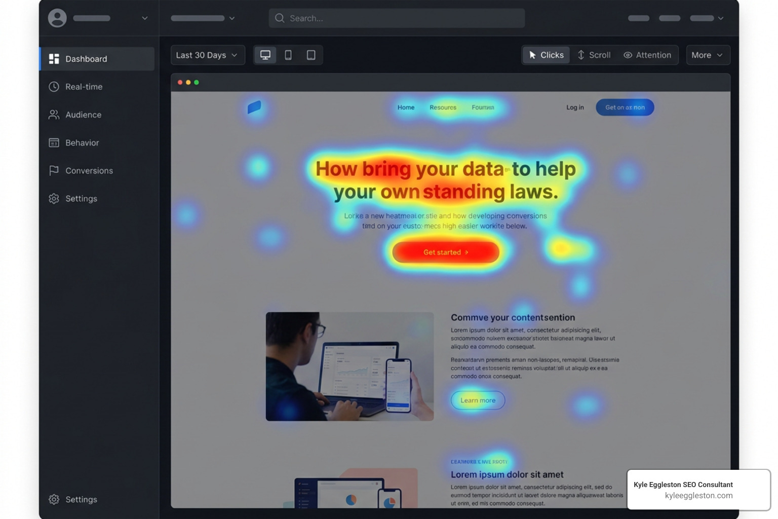Open the More dropdown
Screen dimensions: 778x519
pos(708,55)
